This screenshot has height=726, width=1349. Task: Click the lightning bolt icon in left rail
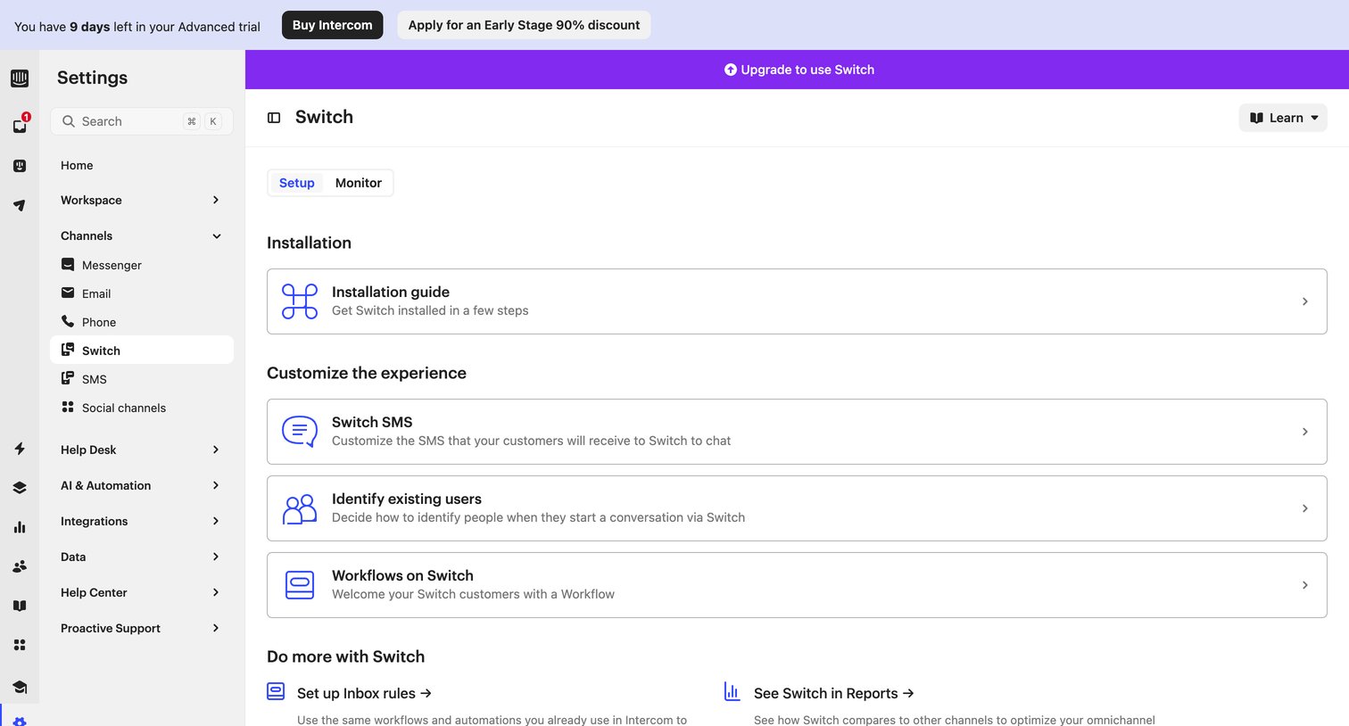(20, 449)
